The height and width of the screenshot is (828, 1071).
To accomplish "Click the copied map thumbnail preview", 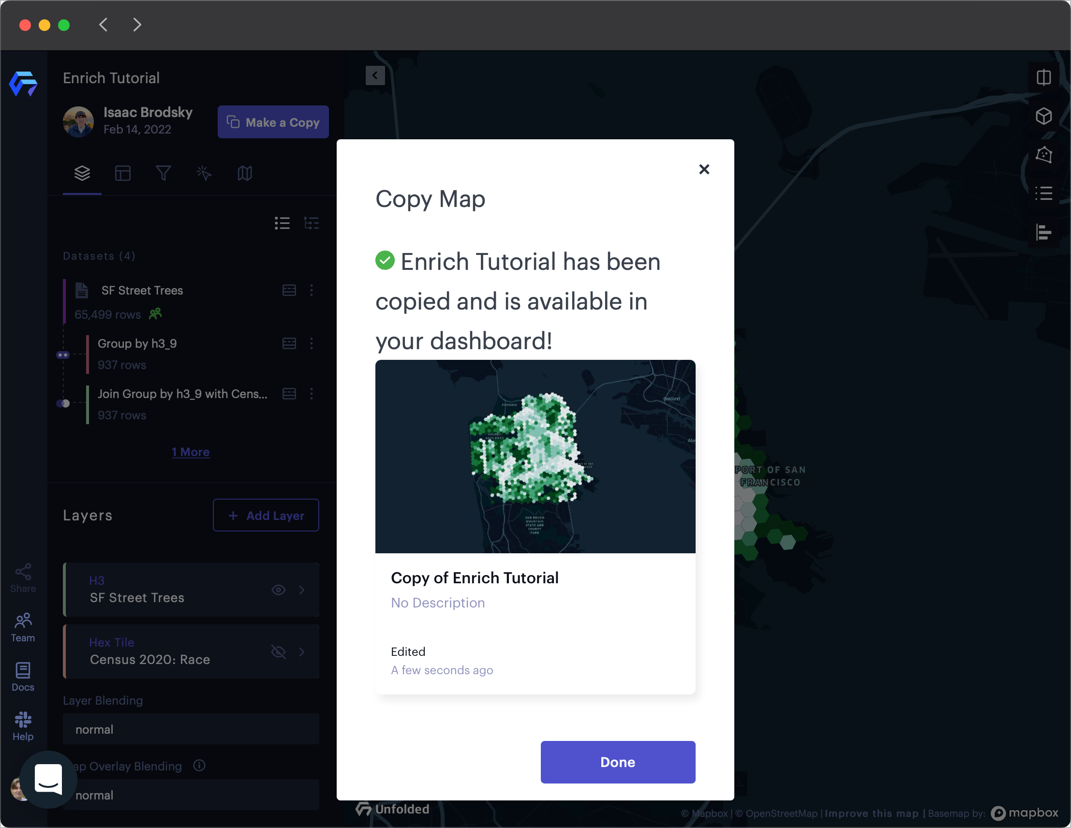I will (535, 456).
